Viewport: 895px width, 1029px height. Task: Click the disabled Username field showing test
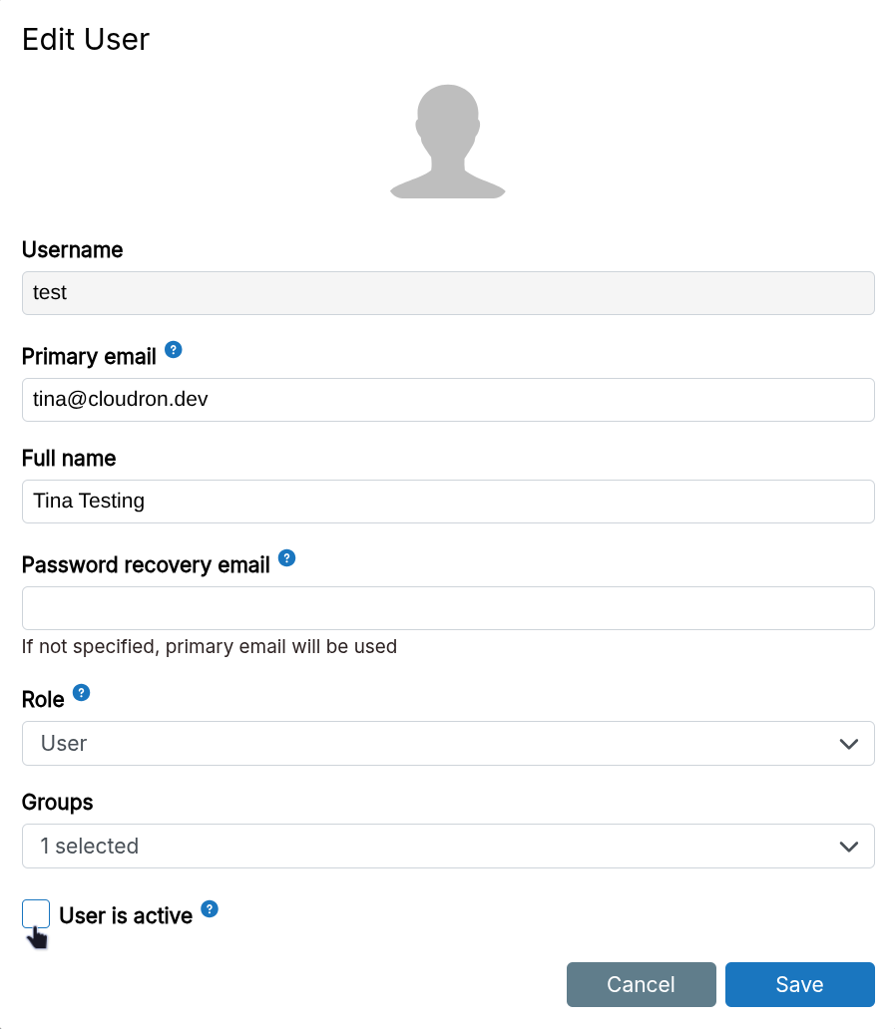click(447, 293)
